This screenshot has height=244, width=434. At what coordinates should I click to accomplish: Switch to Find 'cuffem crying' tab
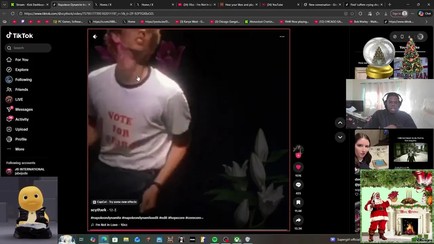[364, 5]
